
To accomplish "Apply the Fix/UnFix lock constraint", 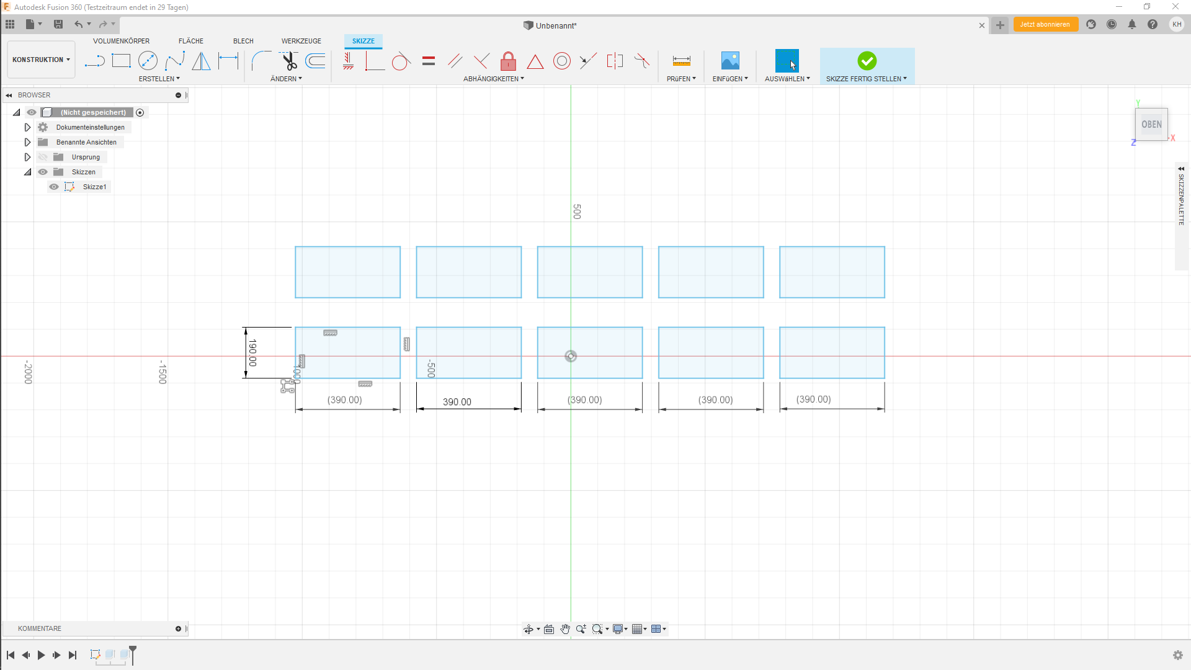I will tap(508, 60).
